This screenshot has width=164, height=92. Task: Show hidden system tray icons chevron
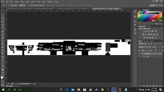coord(137,90)
